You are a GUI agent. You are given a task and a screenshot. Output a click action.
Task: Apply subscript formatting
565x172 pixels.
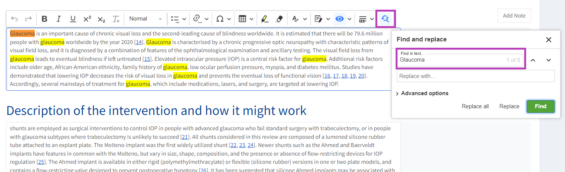pyautogui.click(x=101, y=19)
